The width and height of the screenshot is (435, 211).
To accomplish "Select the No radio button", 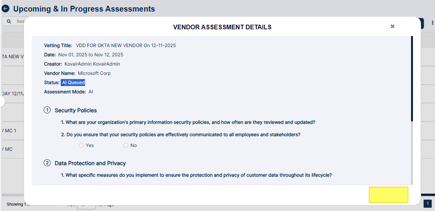I will [126, 145].
